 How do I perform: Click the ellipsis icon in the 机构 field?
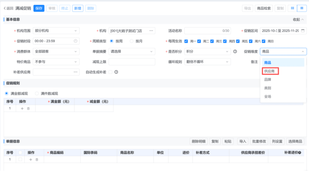pos(151,31)
